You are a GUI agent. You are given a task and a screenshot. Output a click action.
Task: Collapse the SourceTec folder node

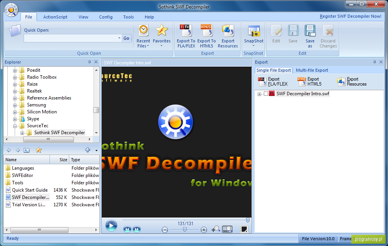coord(15,126)
